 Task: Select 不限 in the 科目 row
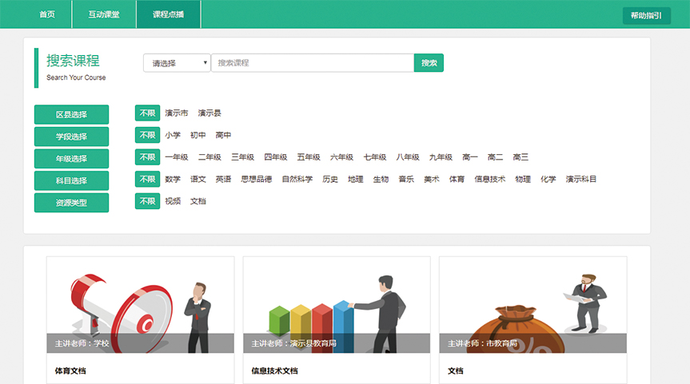click(x=147, y=179)
